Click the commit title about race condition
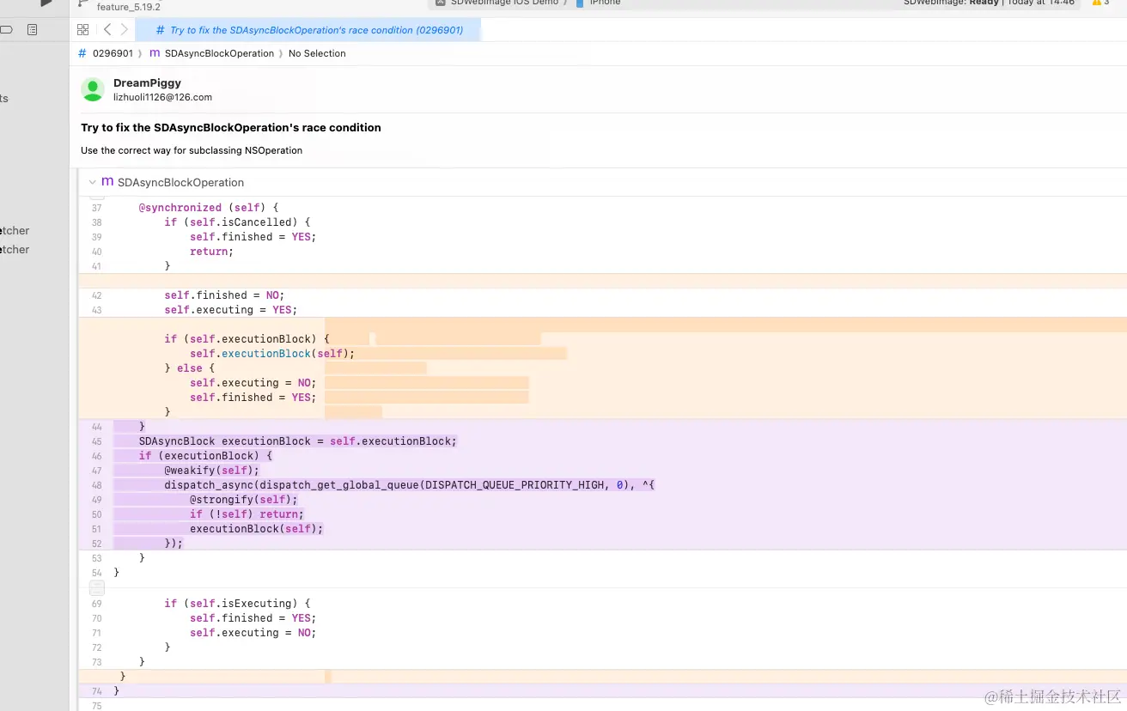 coord(231,127)
